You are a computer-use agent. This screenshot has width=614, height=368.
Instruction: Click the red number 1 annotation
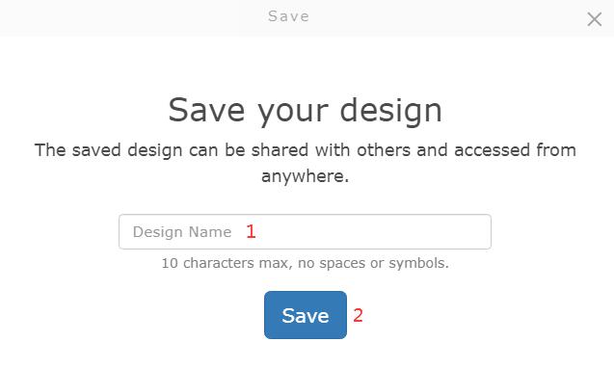251,232
